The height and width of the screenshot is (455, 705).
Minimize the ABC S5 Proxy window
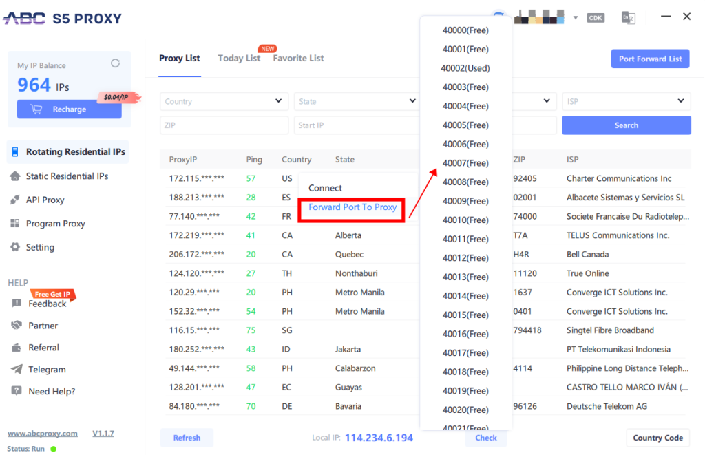coord(666,17)
